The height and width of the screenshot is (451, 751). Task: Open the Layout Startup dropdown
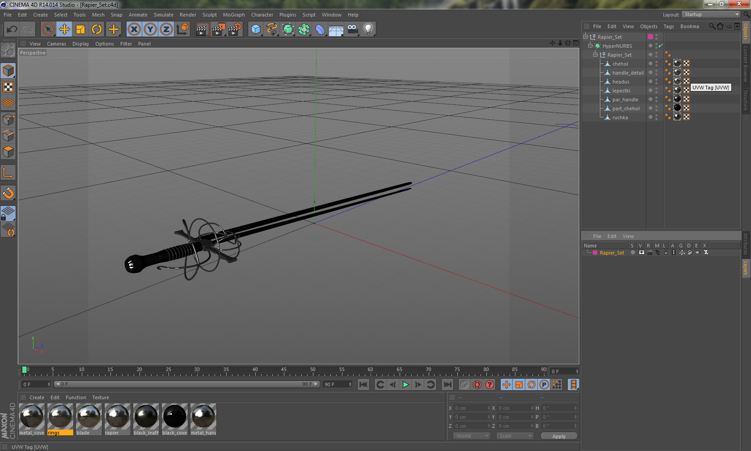tap(710, 15)
